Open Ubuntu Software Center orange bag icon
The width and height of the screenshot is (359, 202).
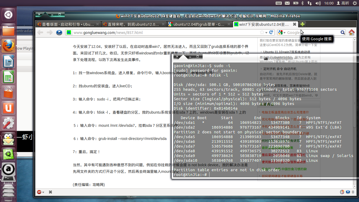[8, 92]
